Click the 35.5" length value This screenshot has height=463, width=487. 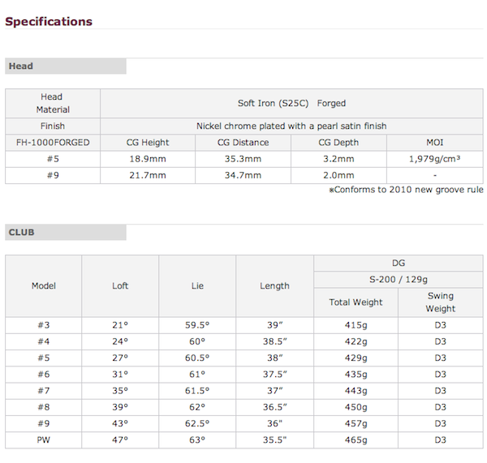[274, 440]
